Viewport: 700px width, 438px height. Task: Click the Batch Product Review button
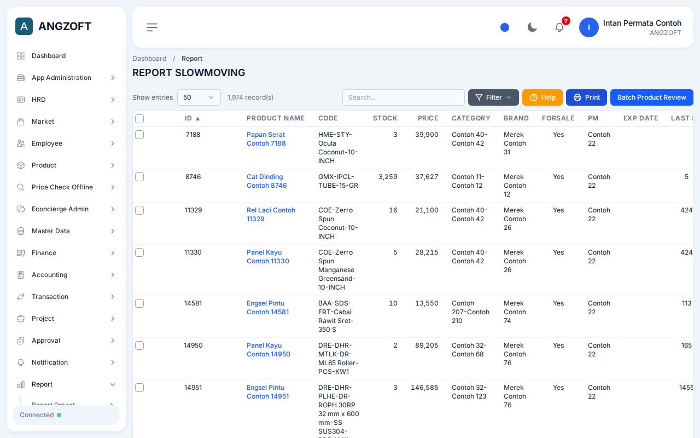tap(652, 97)
